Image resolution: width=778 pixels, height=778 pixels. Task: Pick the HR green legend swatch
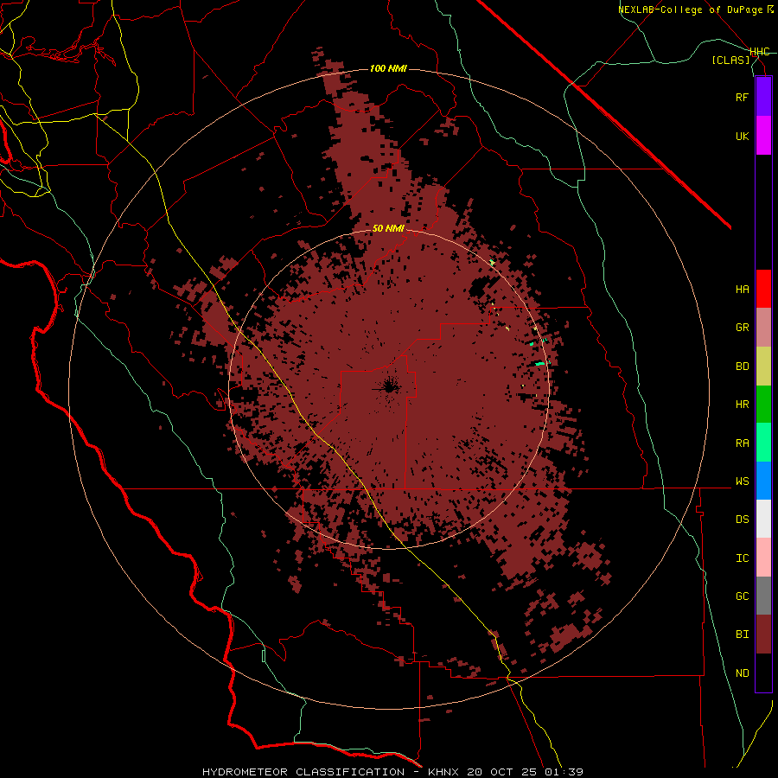pyautogui.click(x=763, y=405)
